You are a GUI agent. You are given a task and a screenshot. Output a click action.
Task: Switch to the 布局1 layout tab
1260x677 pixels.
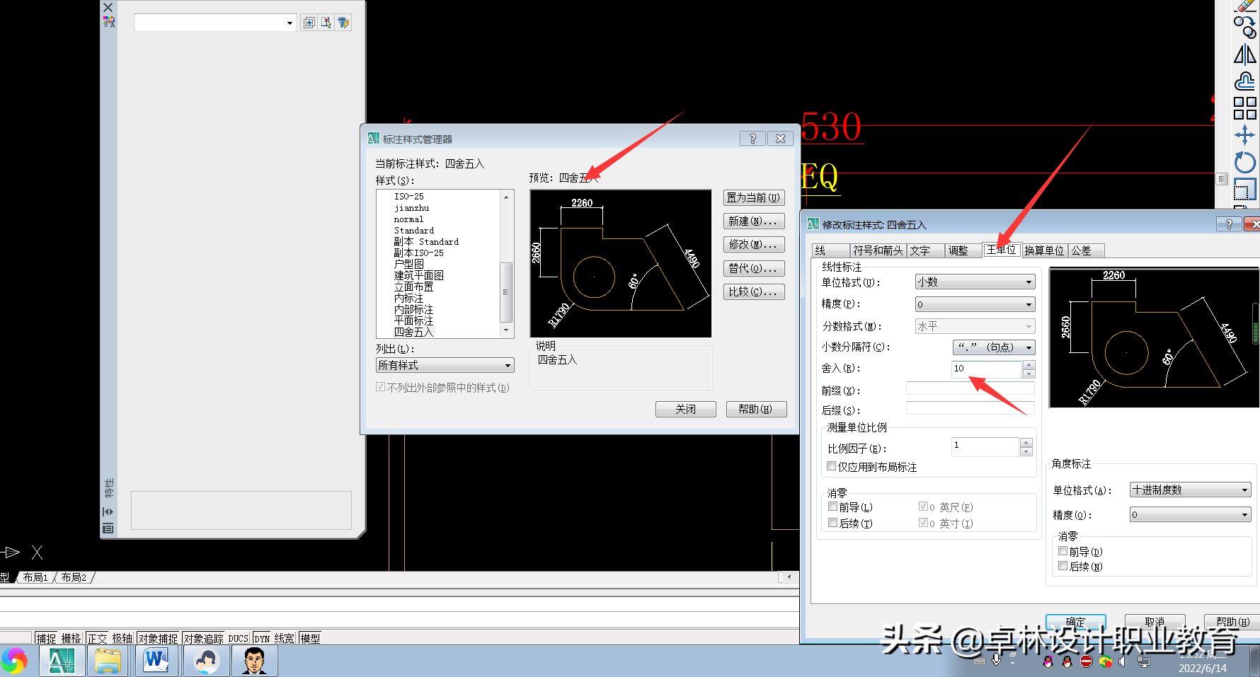click(x=34, y=577)
